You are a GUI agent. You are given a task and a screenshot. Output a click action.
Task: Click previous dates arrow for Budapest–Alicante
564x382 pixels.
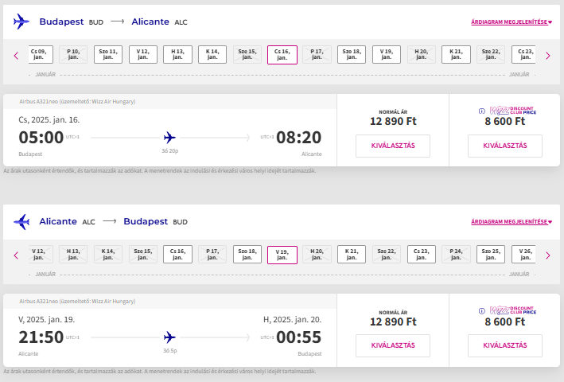click(15, 56)
